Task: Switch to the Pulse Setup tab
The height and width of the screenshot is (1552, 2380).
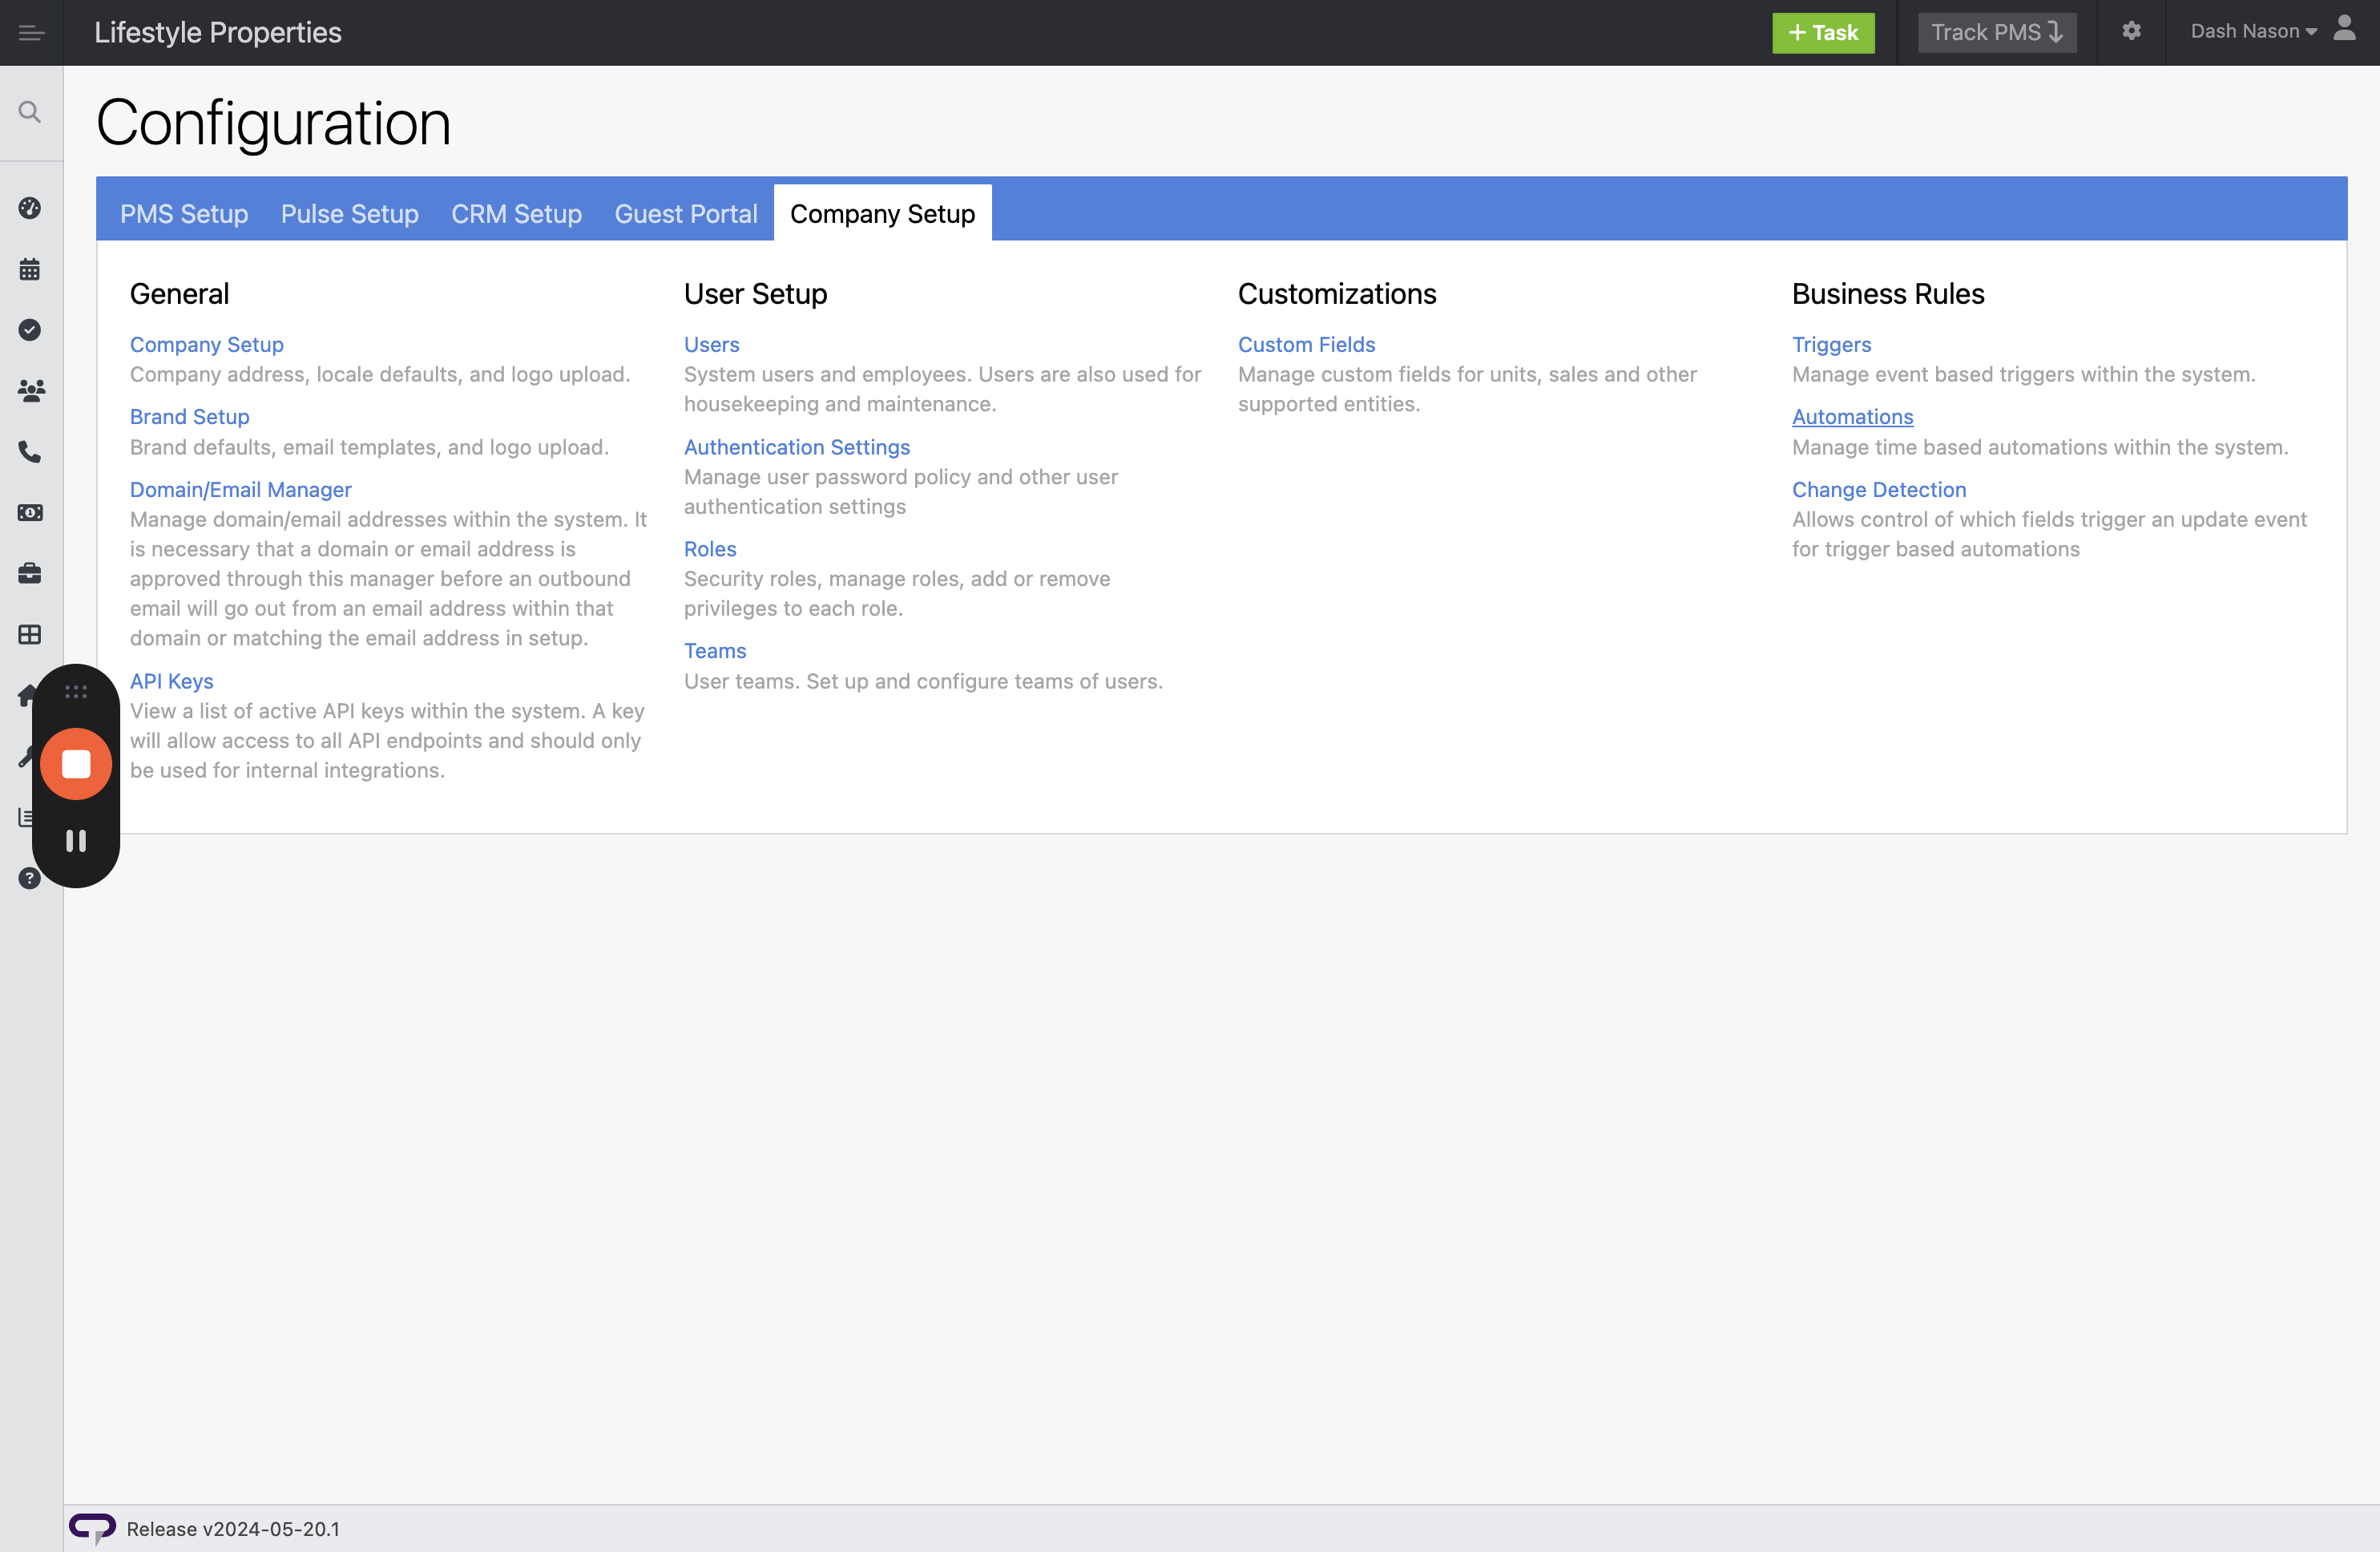Action: tap(349, 214)
